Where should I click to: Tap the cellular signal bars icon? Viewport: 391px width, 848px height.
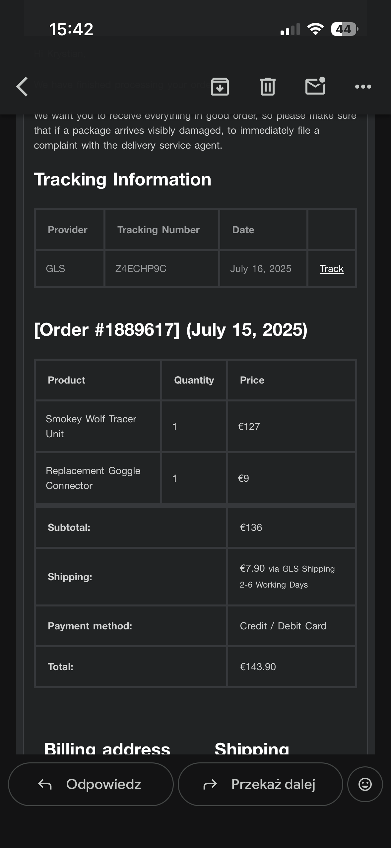(290, 30)
